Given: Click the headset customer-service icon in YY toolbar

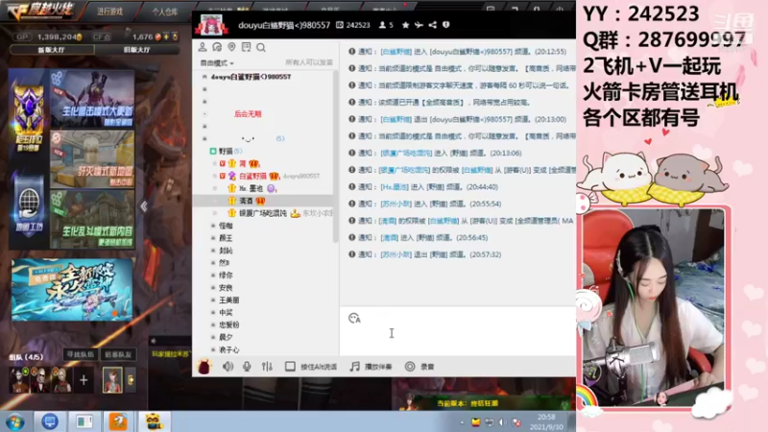Looking at the screenshot, I should 217,47.
